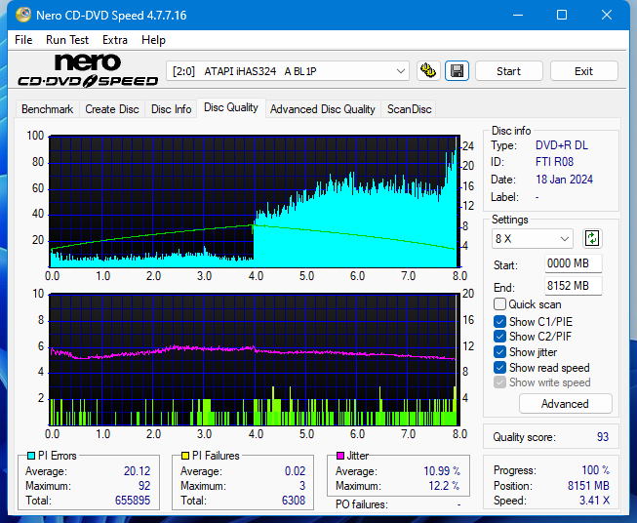Switch to the Create Disc tab
This screenshot has height=523, width=637.
tap(112, 109)
